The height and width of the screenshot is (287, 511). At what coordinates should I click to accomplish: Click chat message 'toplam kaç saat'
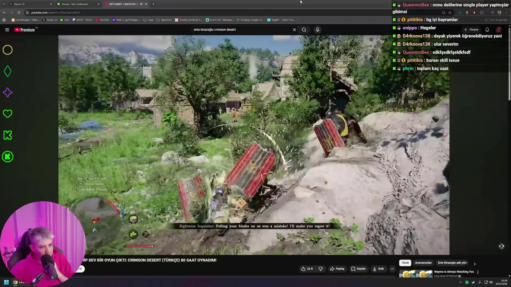[432, 69]
